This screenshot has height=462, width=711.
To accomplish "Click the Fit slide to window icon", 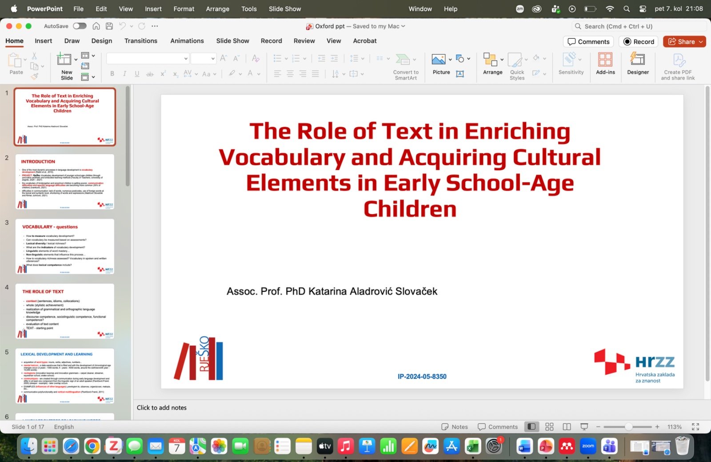I will pos(695,427).
